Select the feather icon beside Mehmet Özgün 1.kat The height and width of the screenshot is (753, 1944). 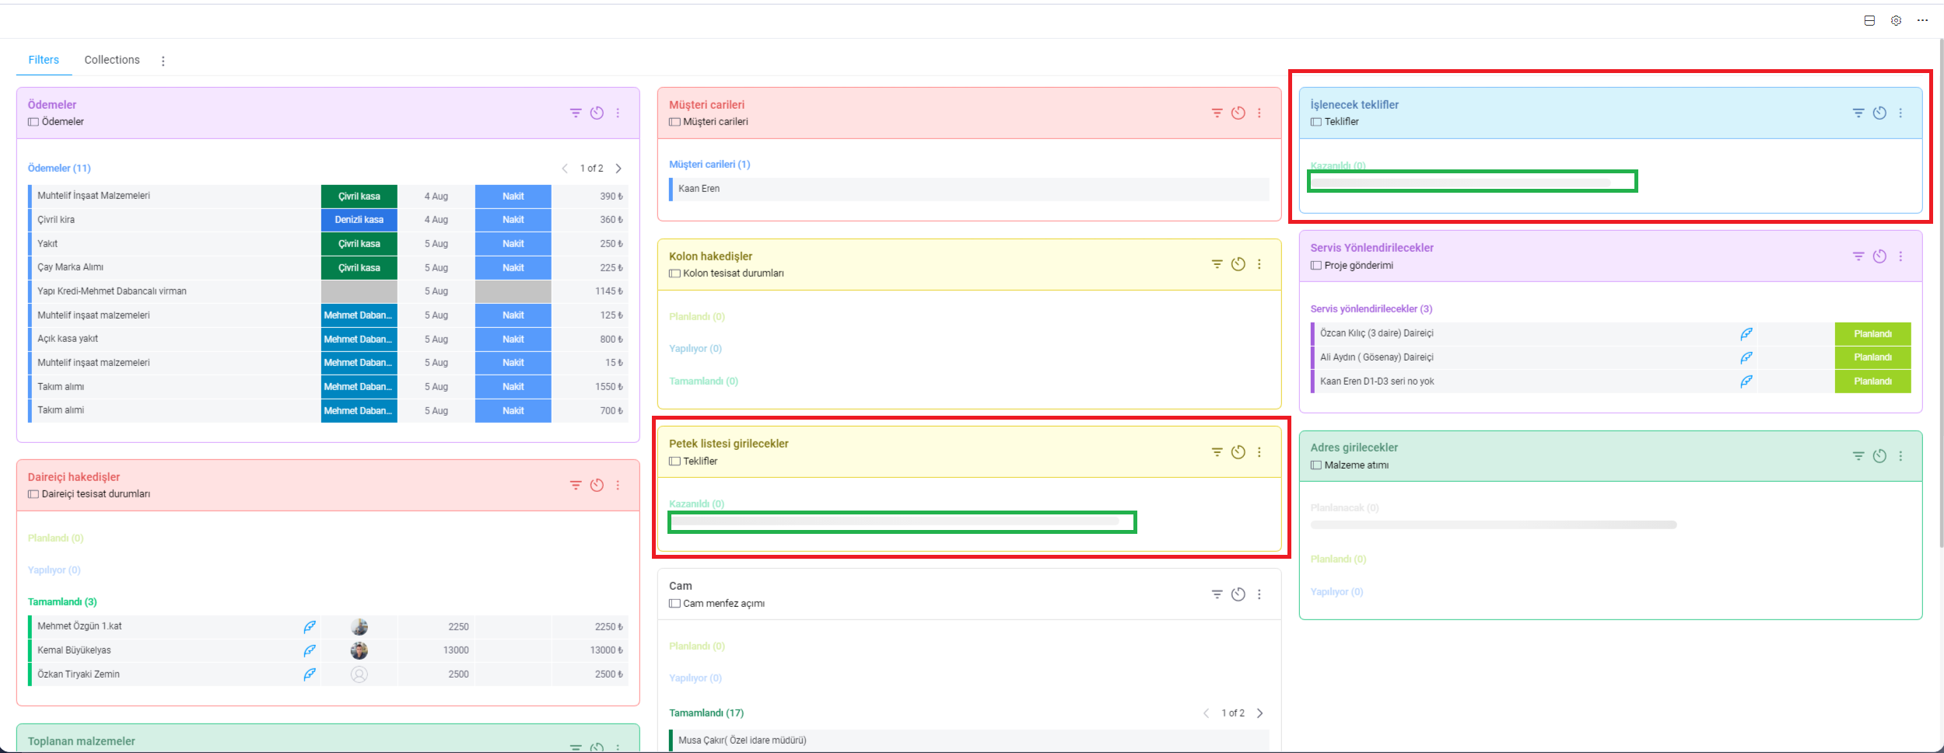(310, 626)
